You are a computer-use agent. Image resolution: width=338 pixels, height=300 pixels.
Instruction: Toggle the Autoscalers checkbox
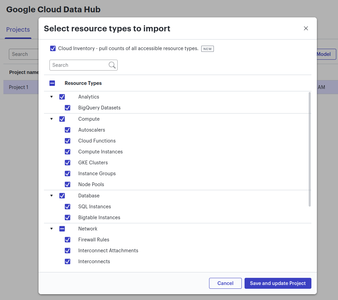click(68, 130)
